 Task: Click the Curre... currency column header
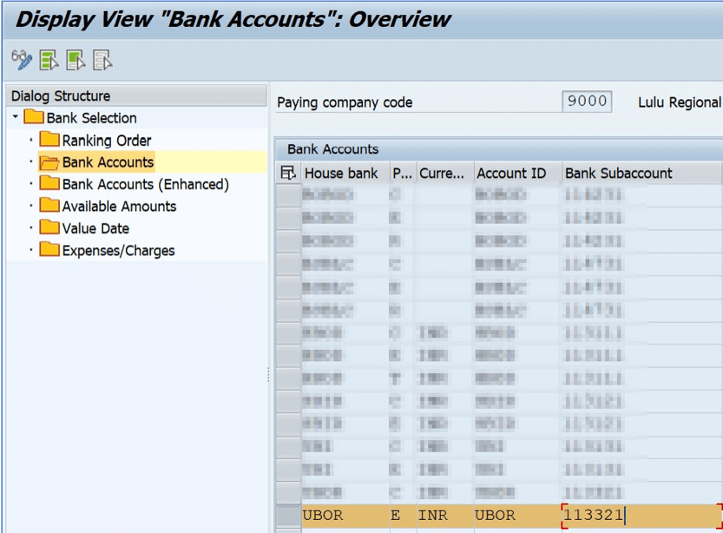pyautogui.click(x=445, y=174)
